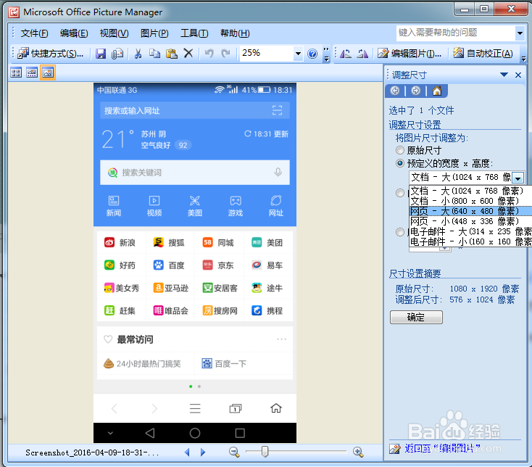The width and height of the screenshot is (532, 467).
Task: Switch to thumbnail view
Action: tap(16, 73)
